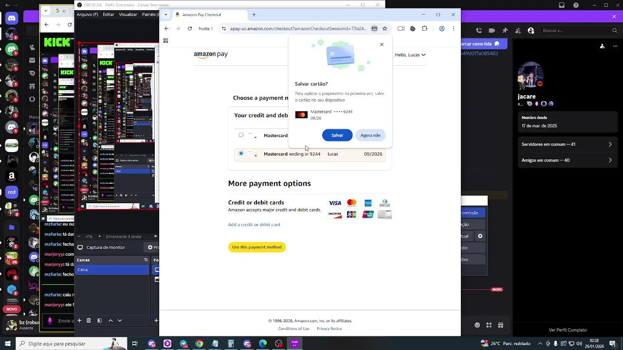This screenshot has height=350, width=623.
Task: Expand the Hello, Lucas account dropdown
Action: click(410, 55)
